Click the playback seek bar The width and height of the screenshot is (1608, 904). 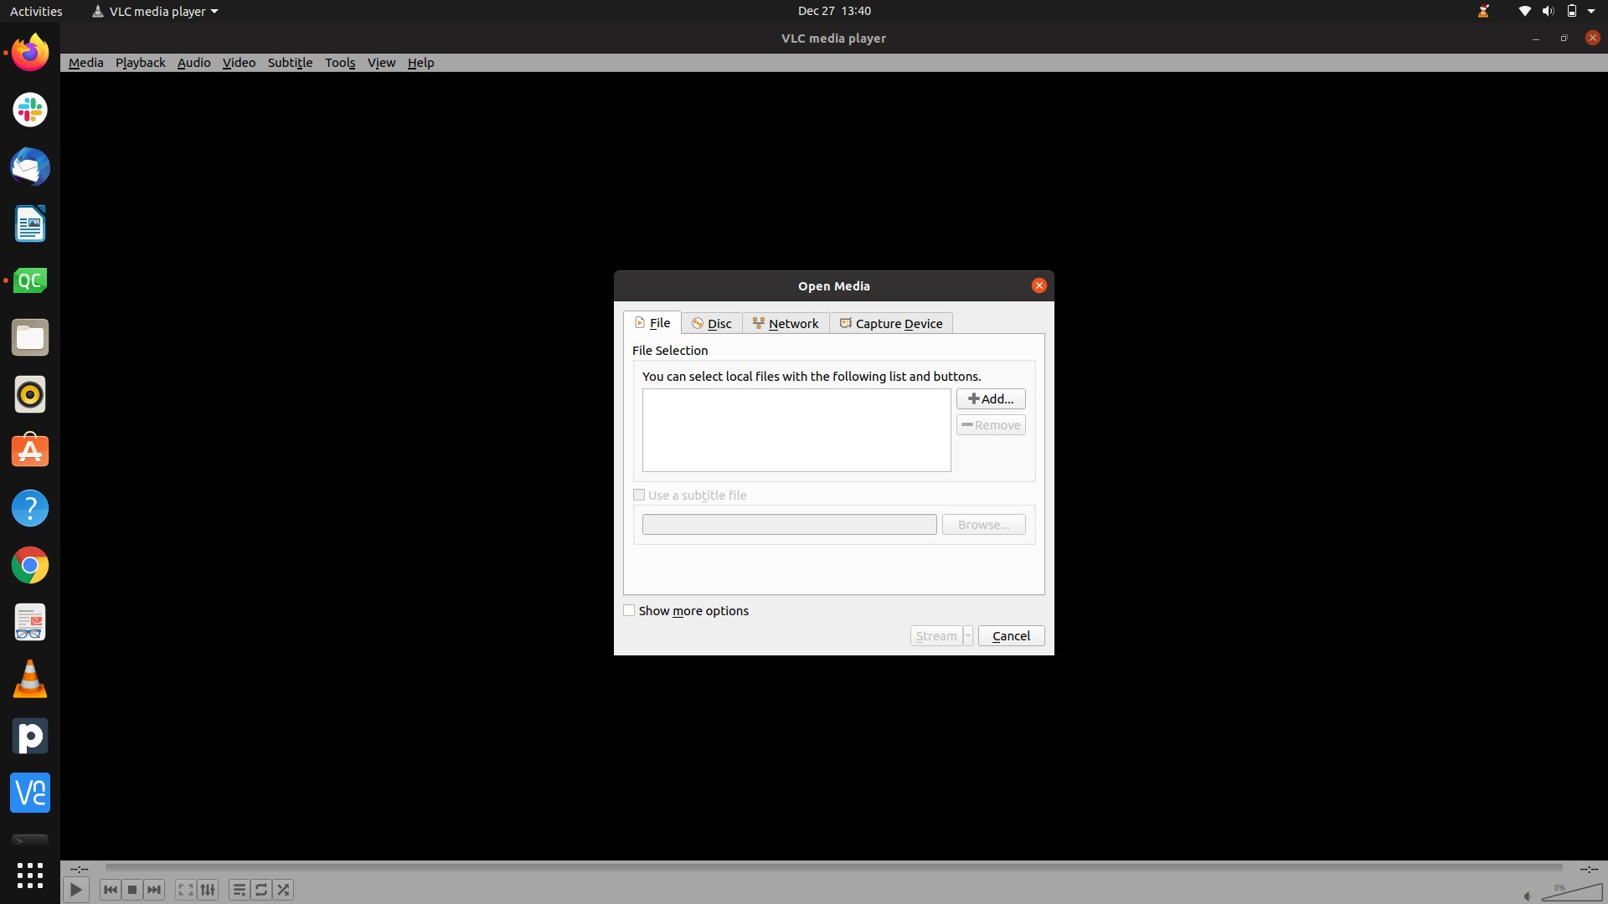[833, 868]
